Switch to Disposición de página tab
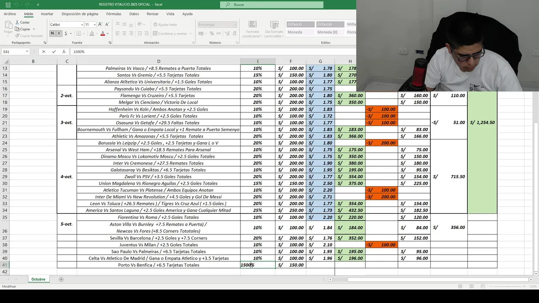 coord(80,14)
